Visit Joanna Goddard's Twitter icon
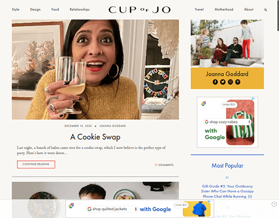Screen dimensions: 279x218 223,82
